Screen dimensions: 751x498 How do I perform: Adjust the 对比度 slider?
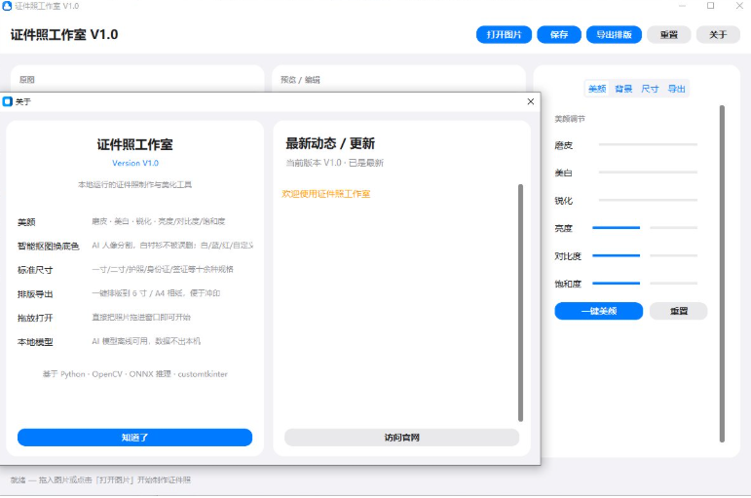[x=645, y=255]
